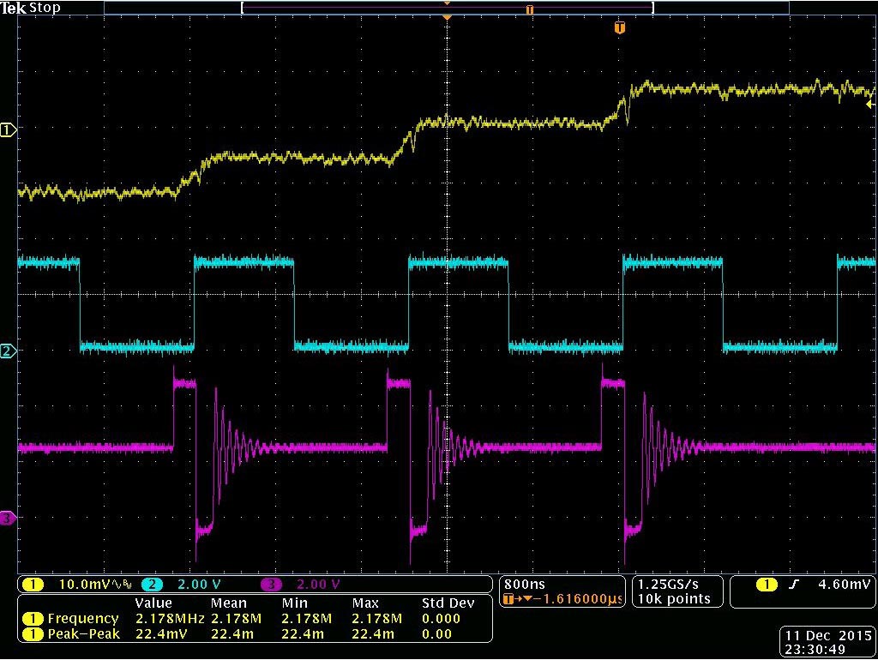Select the orange trigger position T marker in graticule
The image size is (878, 660).
(x=620, y=28)
